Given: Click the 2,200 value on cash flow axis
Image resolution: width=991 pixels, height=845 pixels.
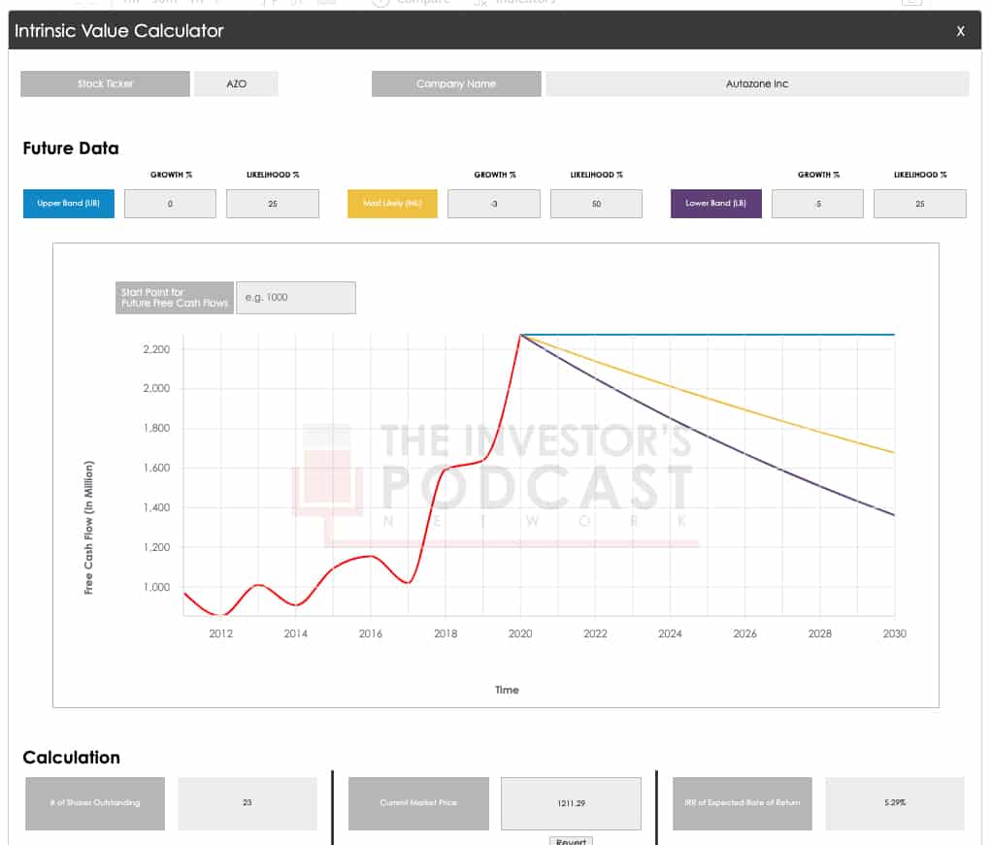Looking at the screenshot, I should [x=156, y=349].
